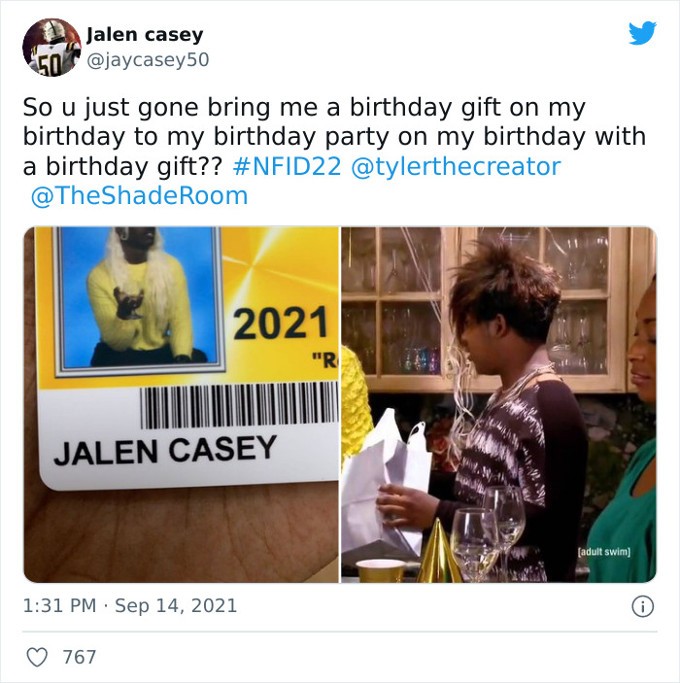680x683 pixels.
Task: Click the 2021 year on ID card
Action: point(281,323)
